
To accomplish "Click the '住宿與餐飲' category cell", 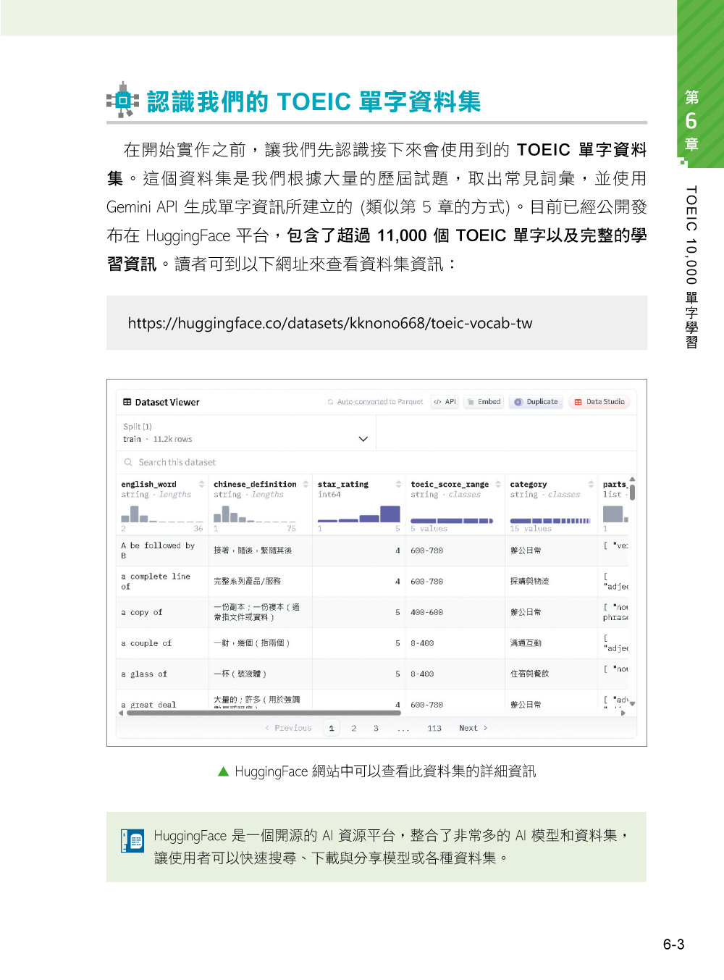I will 551,674.
